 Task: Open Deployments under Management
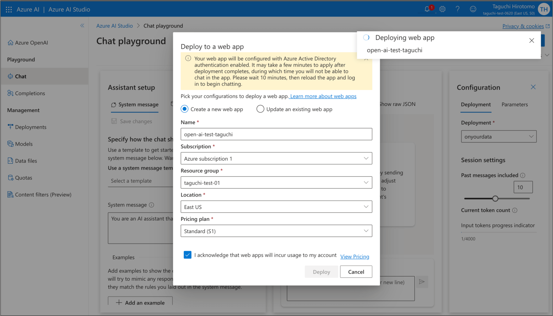pos(30,127)
